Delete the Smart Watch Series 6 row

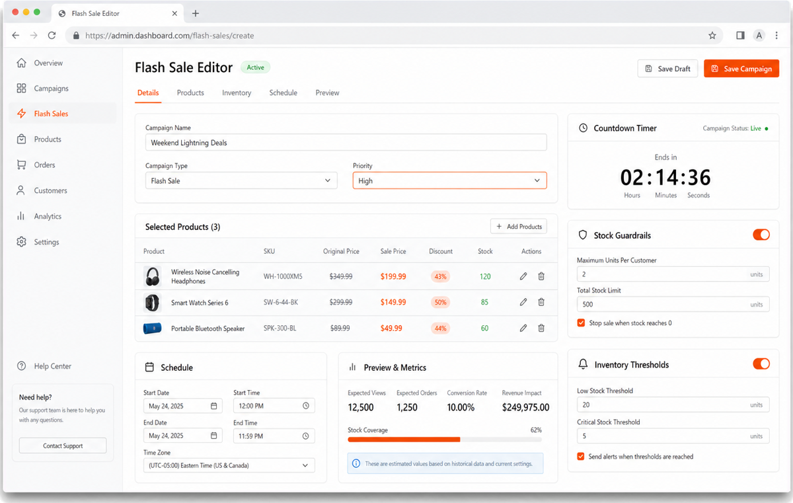541,302
